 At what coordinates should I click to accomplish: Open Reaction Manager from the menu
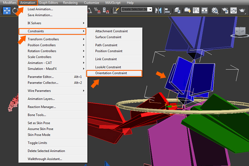click(53, 107)
